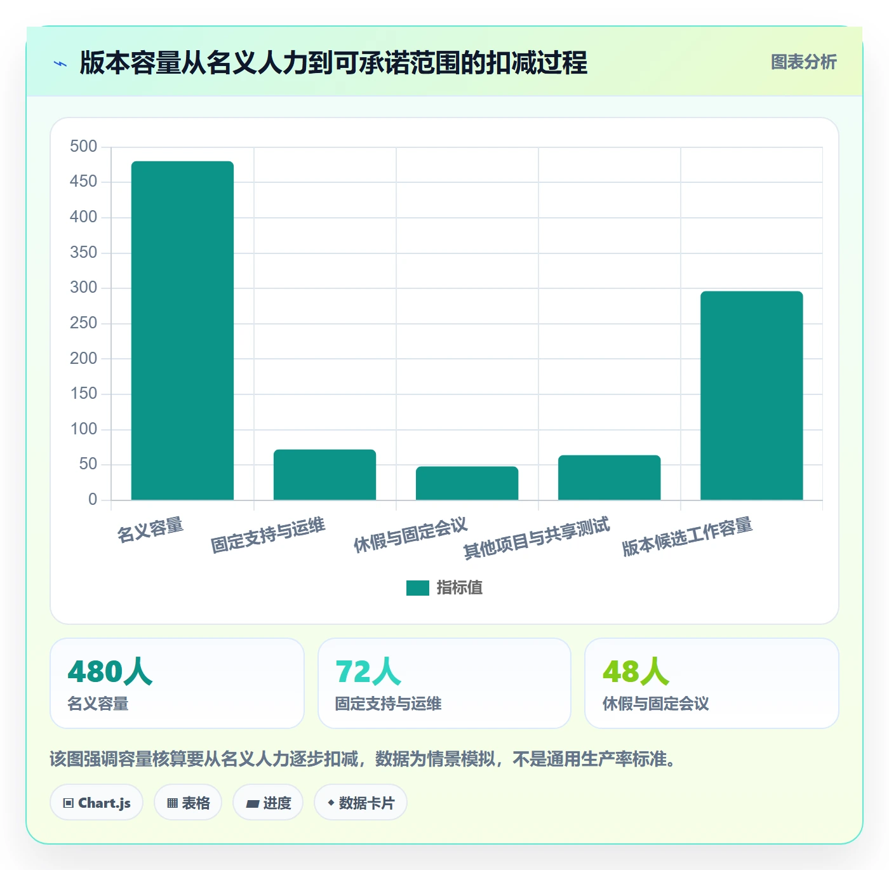
Task: Click the y-axis value 100
Action: tap(83, 429)
